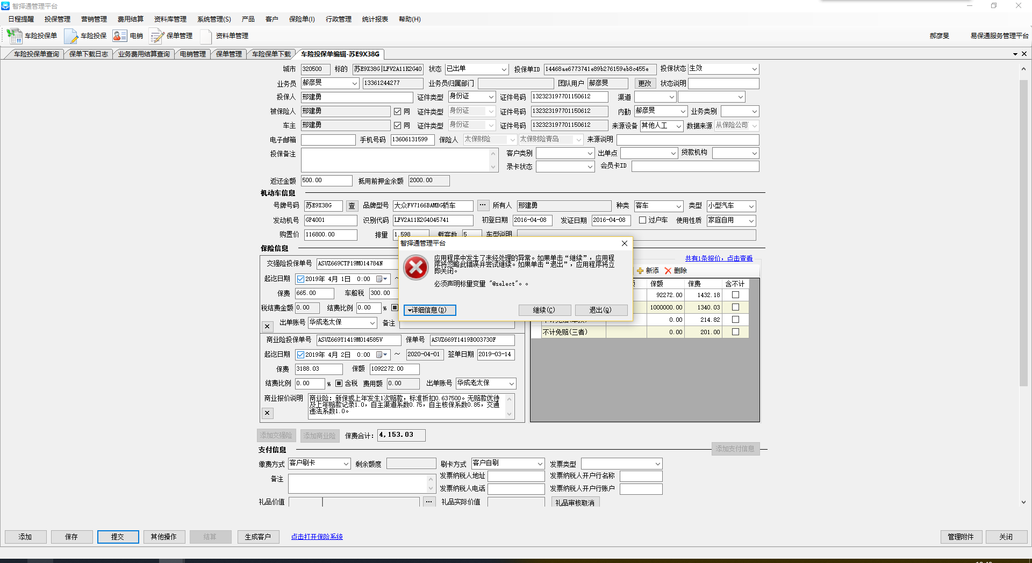This screenshot has height=563, width=1032.
Task: Switch to 保单下载日志 tab
Action: pos(89,54)
